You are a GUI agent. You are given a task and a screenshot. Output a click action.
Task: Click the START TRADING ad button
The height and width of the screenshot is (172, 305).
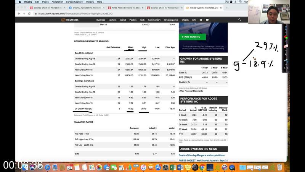tap(192, 37)
